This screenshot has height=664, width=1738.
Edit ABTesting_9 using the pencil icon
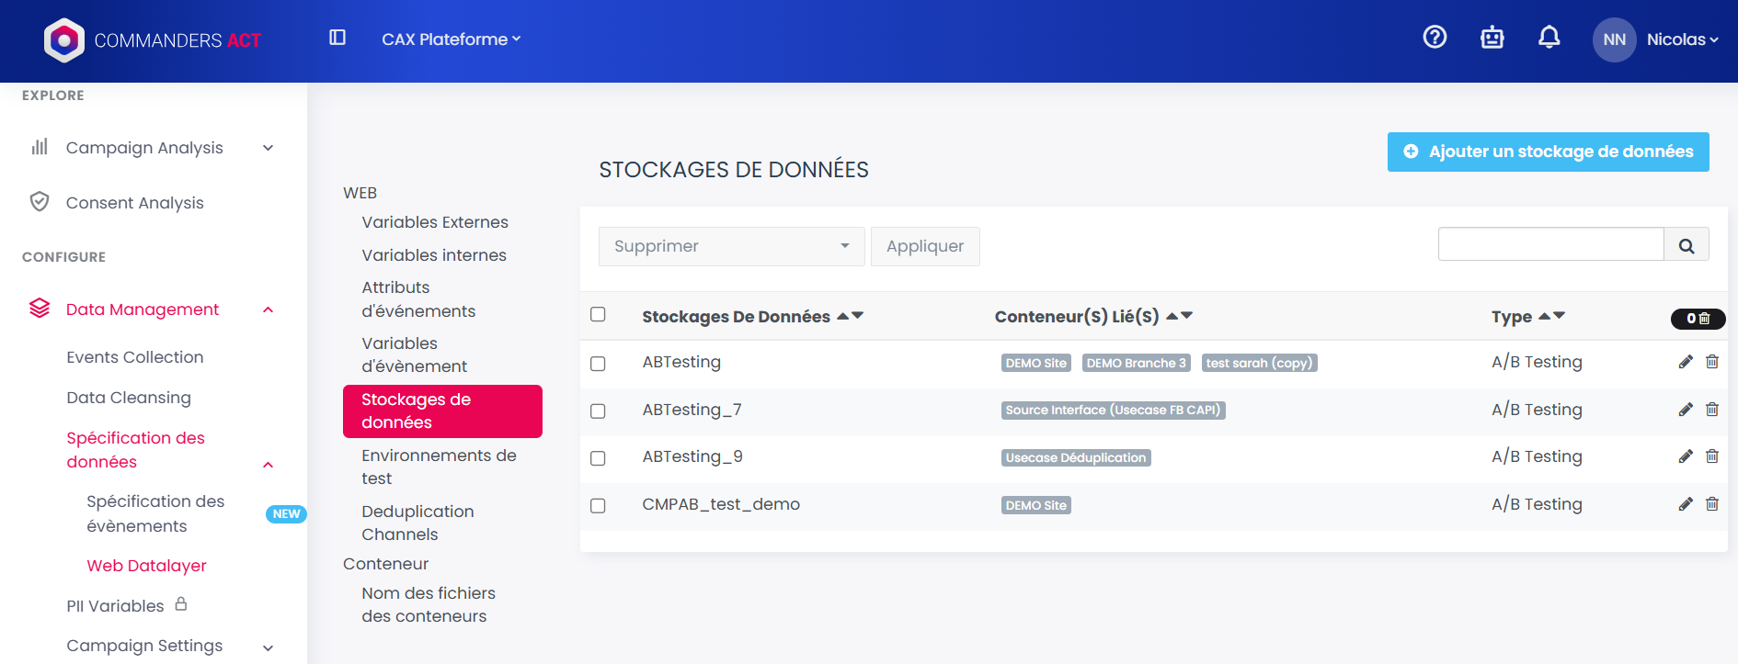(1685, 456)
